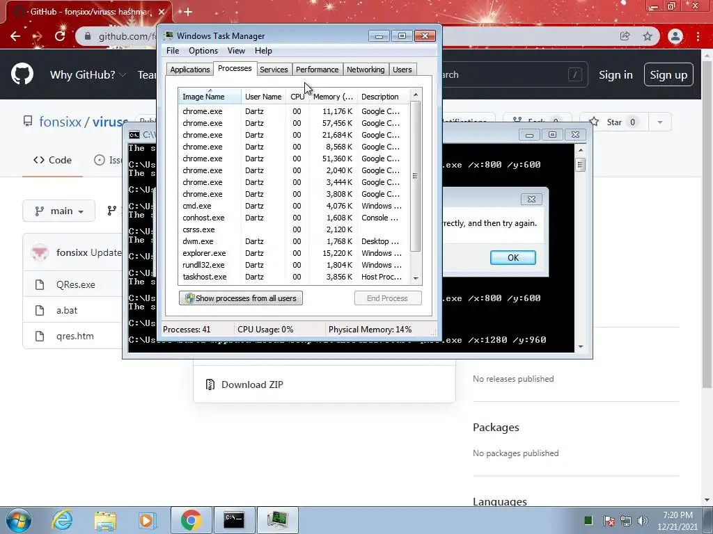
Task: Click green CPU meter tray icon
Action: [x=588, y=520]
